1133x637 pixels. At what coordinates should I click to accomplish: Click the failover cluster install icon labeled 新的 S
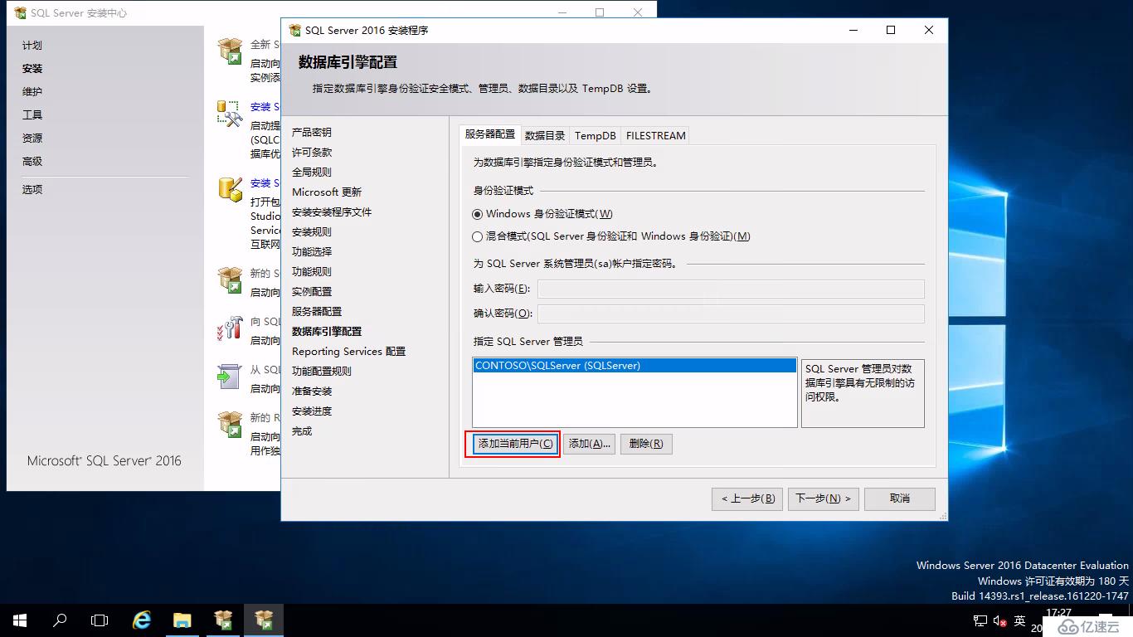click(x=230, y=280)
